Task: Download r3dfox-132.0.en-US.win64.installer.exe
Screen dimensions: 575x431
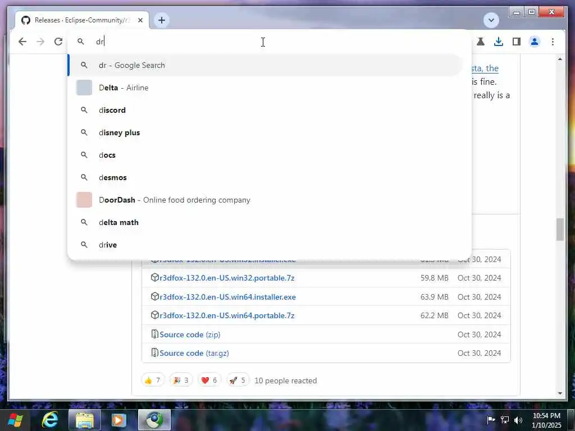Action: coord(228,297)
